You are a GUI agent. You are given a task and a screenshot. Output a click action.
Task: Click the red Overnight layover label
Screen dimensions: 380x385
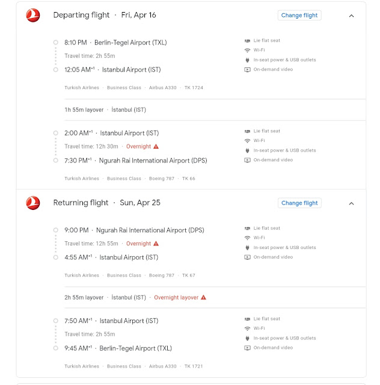coord(176,298)
